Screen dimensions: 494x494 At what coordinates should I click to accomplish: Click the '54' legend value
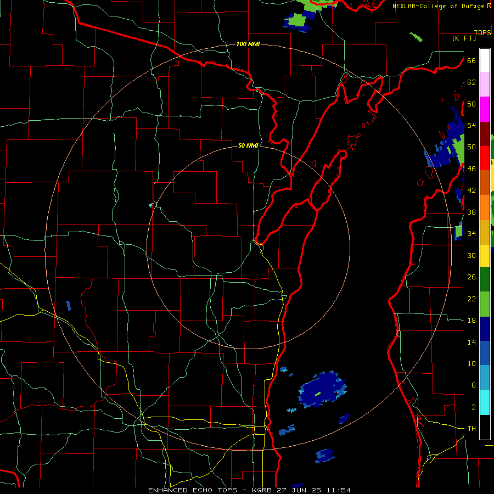[471, 125]
